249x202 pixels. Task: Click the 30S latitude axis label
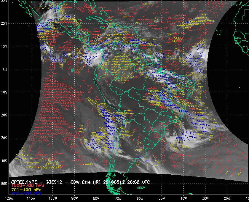point(4,138)
